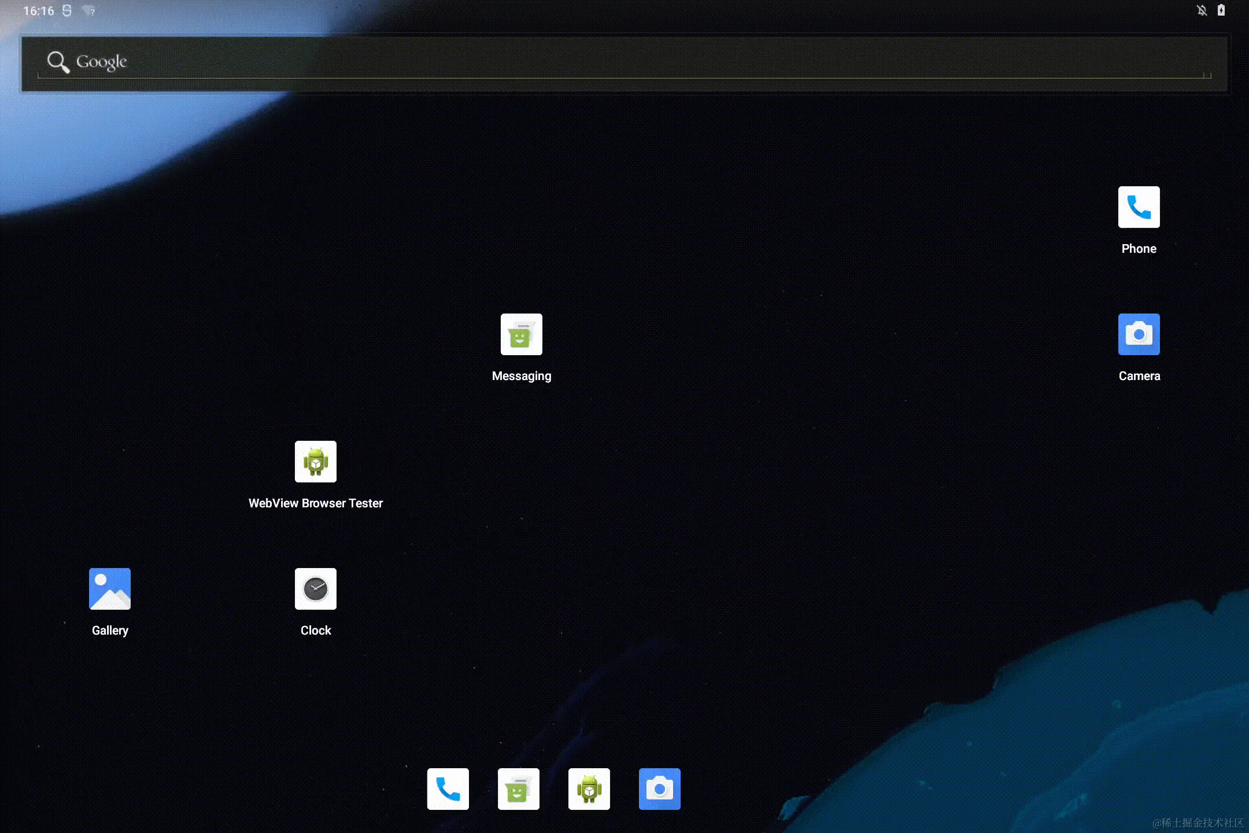This screenshot has width=1249, height=833.
Task: Open the Phone app on the right side
Action: (1138, 207)
